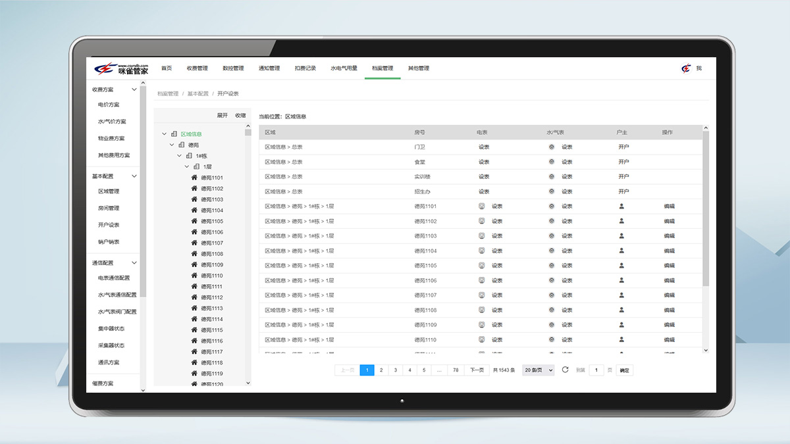Click the house icon beside 德苑1105 in tree
The height and width of the screenshot is (444, 790).
pyautogui.click(x=194, y=221)
